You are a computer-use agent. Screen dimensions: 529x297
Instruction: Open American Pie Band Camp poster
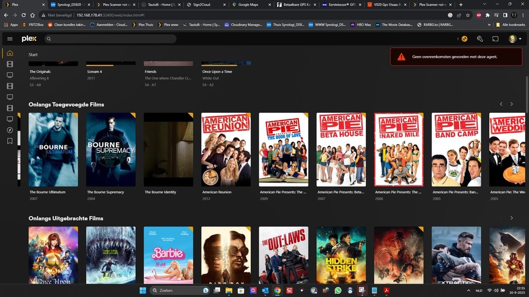click(x=456, y=150)
